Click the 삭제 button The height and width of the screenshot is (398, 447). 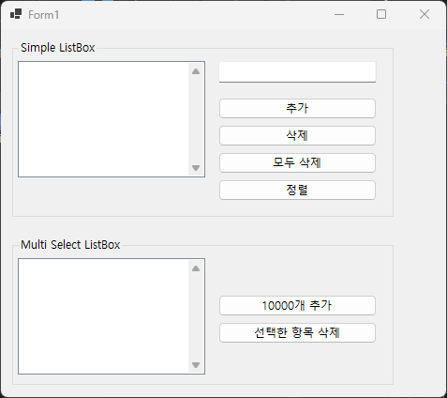coord(297,136)
